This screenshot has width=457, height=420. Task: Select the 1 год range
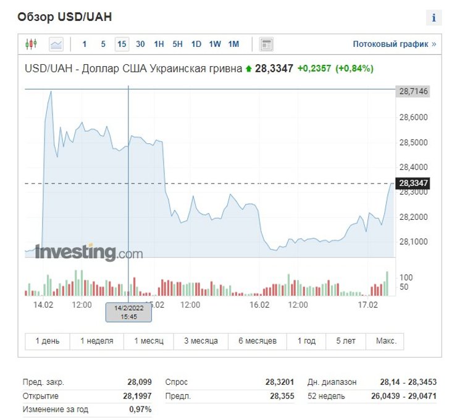[306, 341]
